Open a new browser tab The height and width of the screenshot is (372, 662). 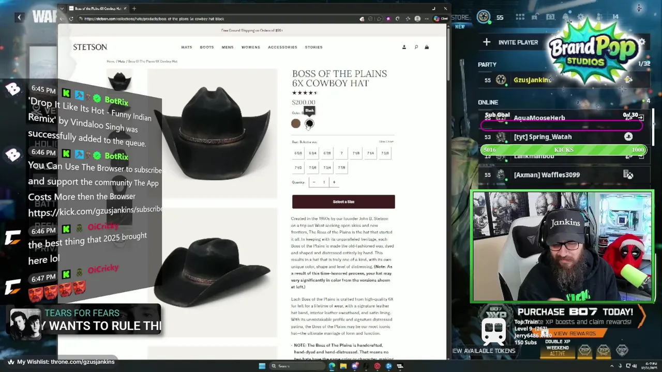pyautogui.click(x=134, y=8)
